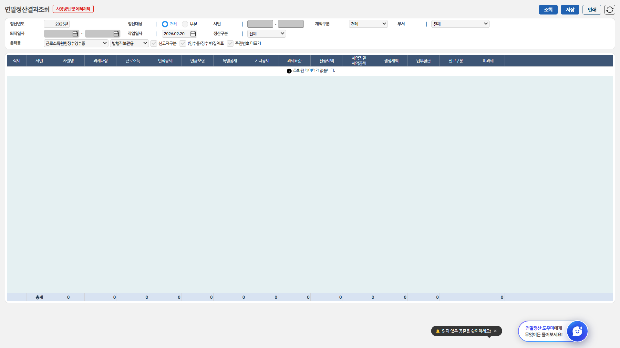Expand the 재직구분 dropdown
Image resolution: width=620 pixels, height=348 pixels.
(368, 24)
